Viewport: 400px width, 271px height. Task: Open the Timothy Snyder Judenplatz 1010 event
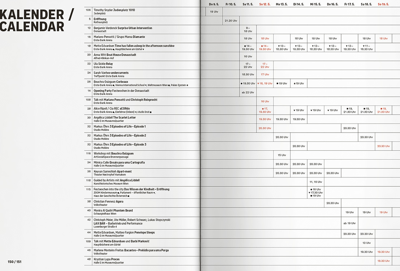point(114,10)
